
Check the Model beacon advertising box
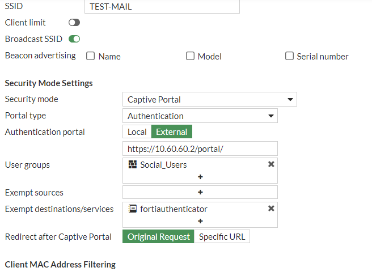(190, 56)
